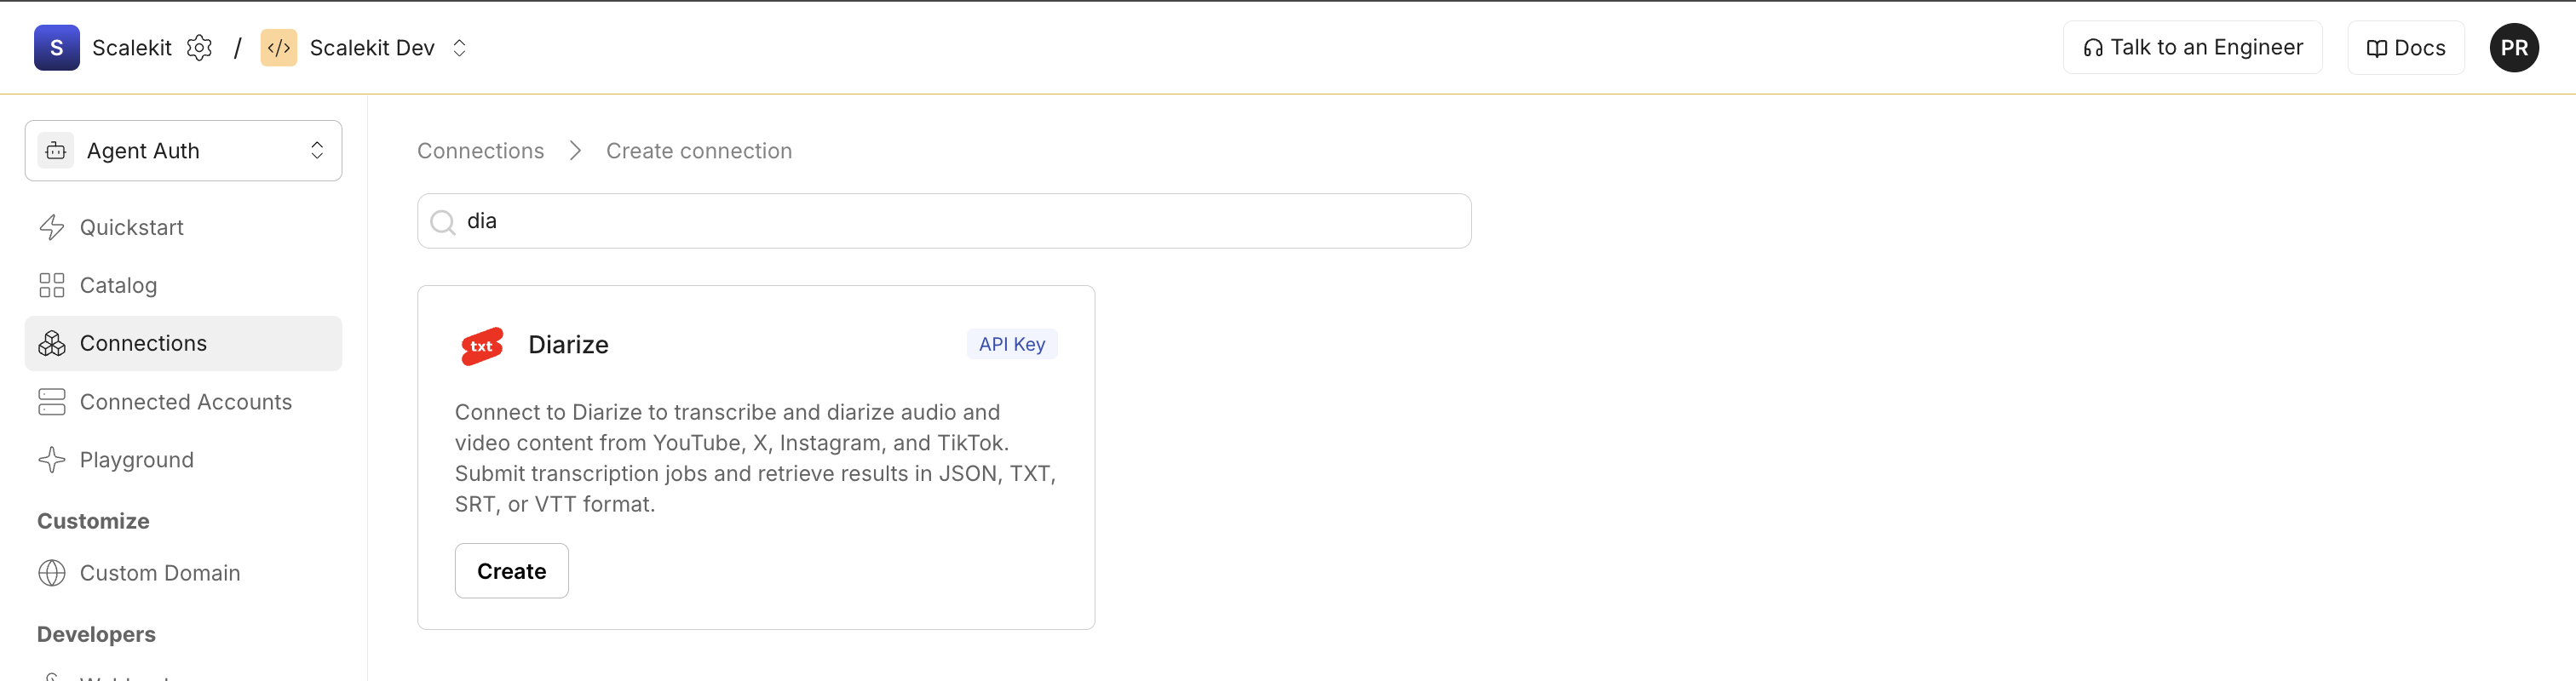Click Create button on Diarize card
This screenshot has width=2576, height=681.
[512, 571]
